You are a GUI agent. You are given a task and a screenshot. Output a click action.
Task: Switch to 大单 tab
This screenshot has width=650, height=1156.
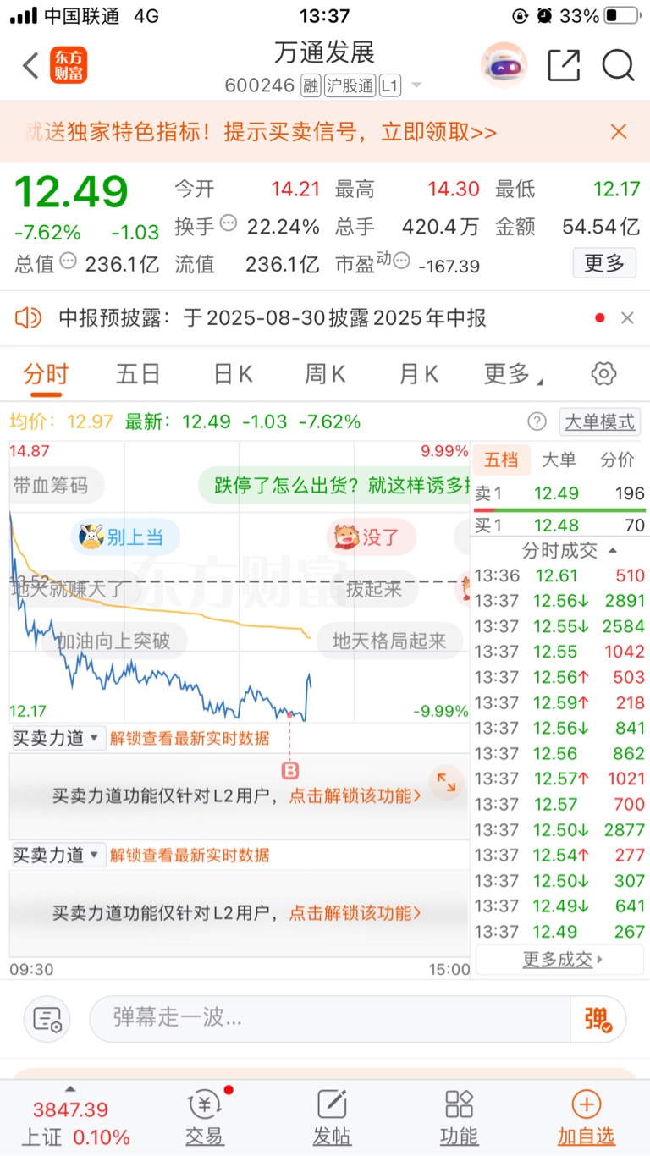tap(559, 460)
